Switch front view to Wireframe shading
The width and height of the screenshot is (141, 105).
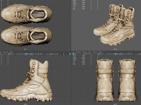coord(24,54)
